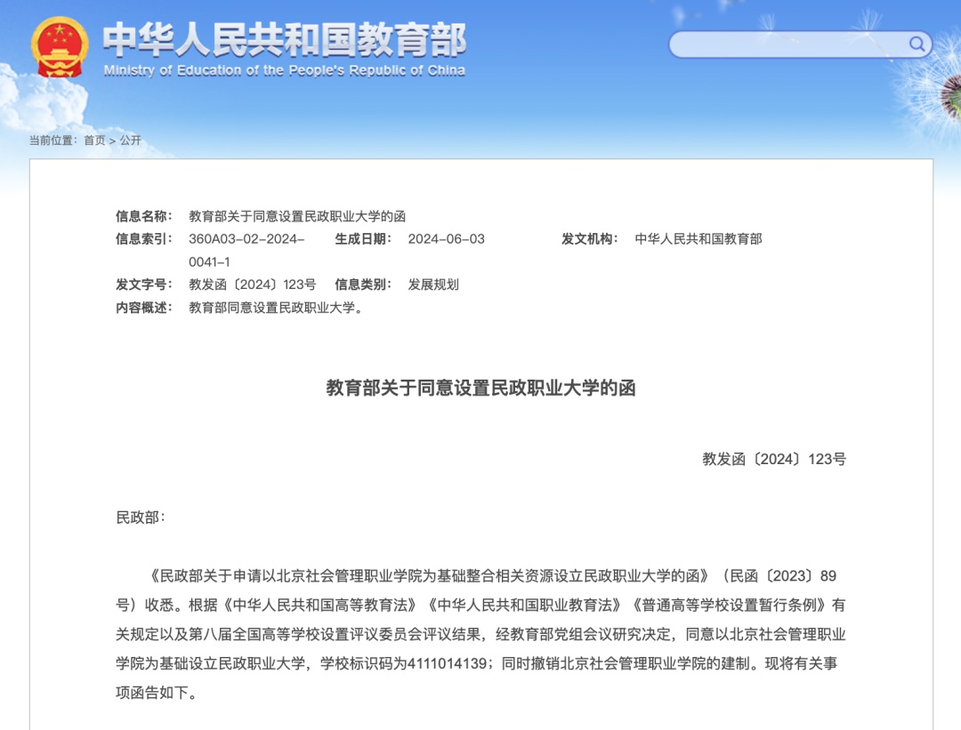The image size is (961, 730).
Task: Click the 信息名称 label
Action: coord(144,216)
